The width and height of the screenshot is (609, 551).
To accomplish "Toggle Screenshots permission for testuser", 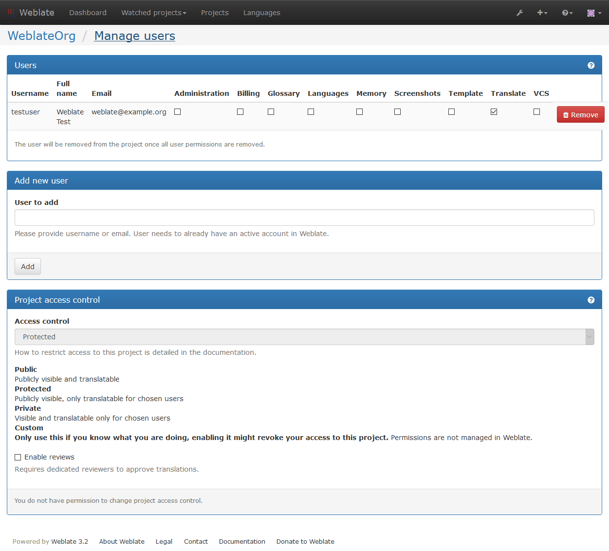I will pyautogui.click(x=398, y=112).
